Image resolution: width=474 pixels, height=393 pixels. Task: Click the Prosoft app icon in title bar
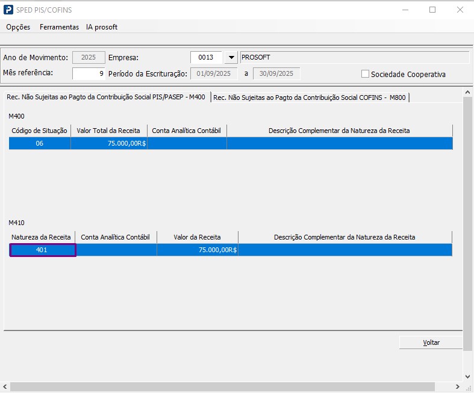click(x=8, y=10)
